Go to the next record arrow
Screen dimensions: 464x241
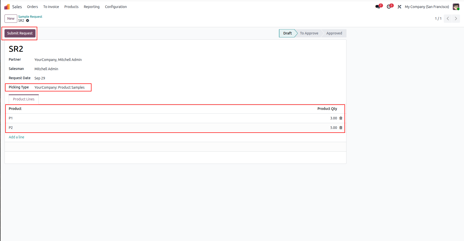tap(456, 18)
